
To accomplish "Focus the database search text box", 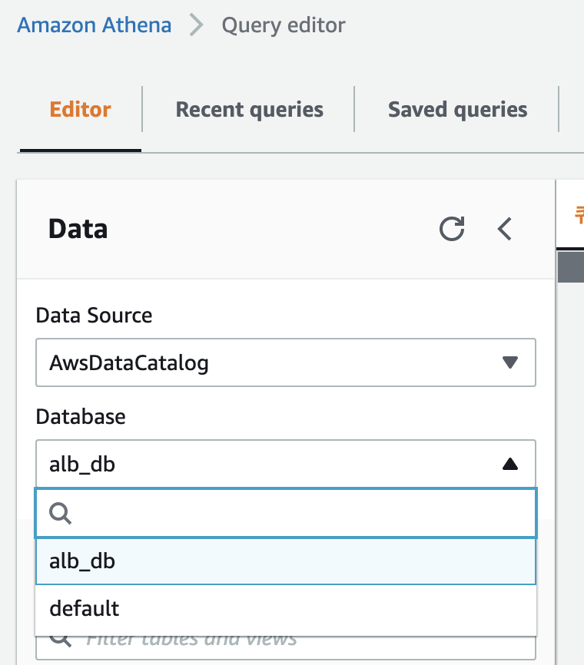I will (300, 514).
